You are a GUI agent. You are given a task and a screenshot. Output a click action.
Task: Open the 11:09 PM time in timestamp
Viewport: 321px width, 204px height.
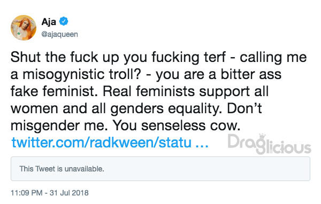coord(27,193)
